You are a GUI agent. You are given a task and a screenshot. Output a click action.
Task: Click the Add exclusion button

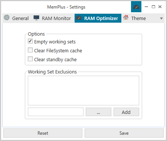coord(126,112)
